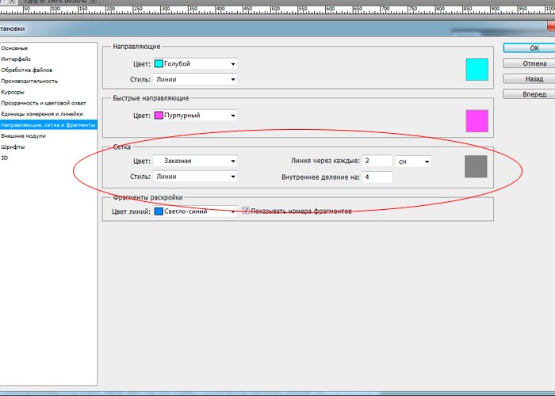
Task: Expand the grid Стиль dropdown
Action: coord(195,177)
